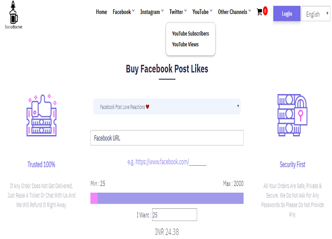This screenshot has height=239, width=332.
Task: Click the purple quantity slider bar
Action: point(167,198)
